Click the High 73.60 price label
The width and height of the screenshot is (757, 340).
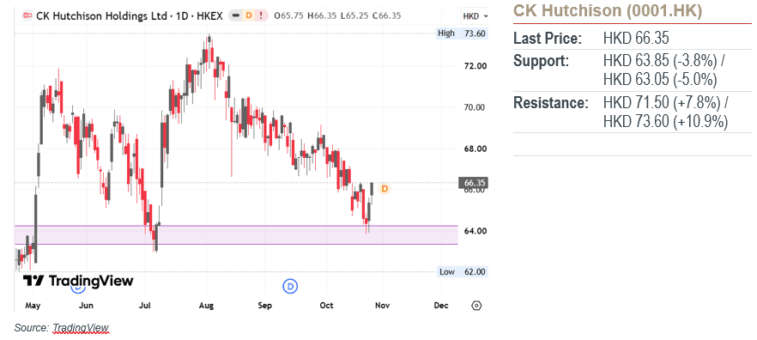coord(461,33)
